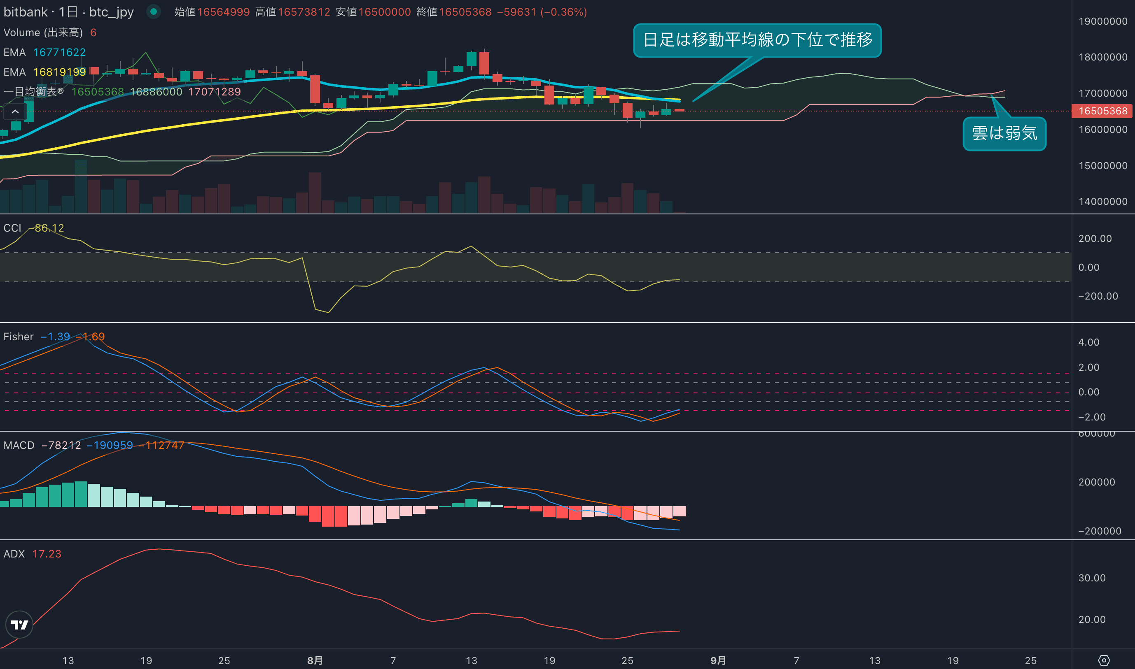This screenshot has height=669, width=1135.
Task: Select the 雲は弱気 callout annotation
Action: pyautogui.click(x=1004, y=133)
